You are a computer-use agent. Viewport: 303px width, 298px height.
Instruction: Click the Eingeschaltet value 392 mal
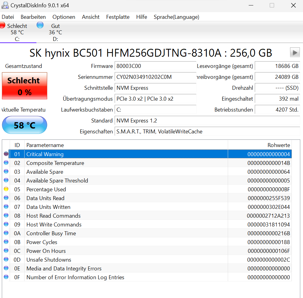click(277, 99)
